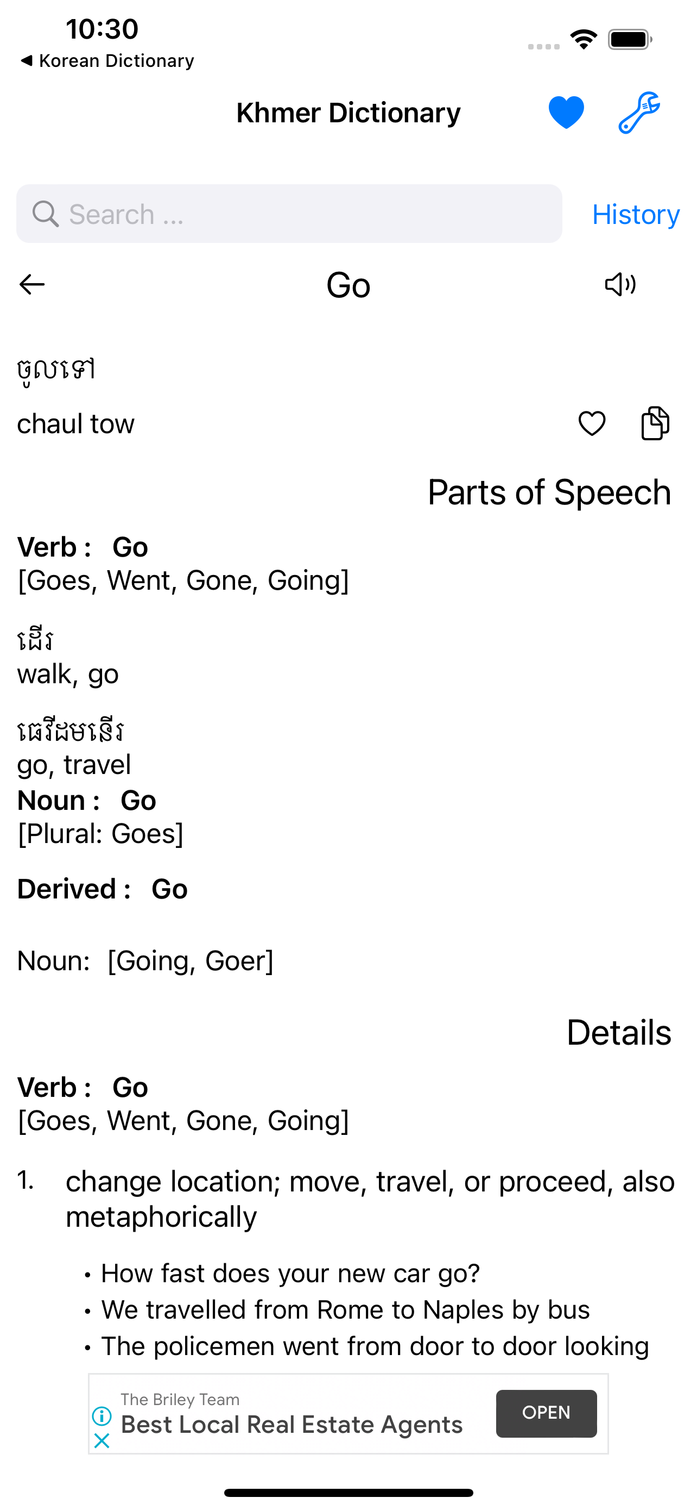
Task: Favorite the word using the heart outline
Action: (591, 423)
